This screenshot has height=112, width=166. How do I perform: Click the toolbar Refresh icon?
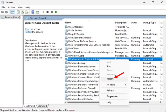pos(23,12)
